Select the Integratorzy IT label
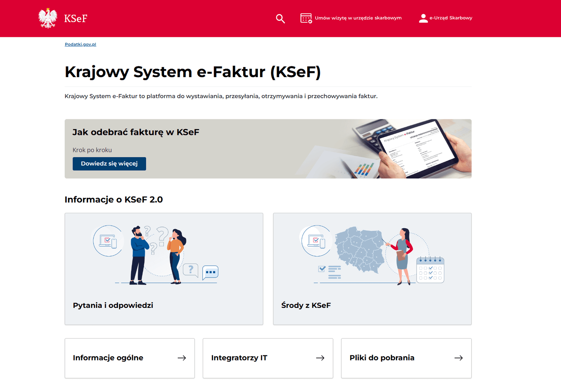Image resolution: width=561 pixels, height=385 pixels. pyautogui.click(x=239, y=358)
